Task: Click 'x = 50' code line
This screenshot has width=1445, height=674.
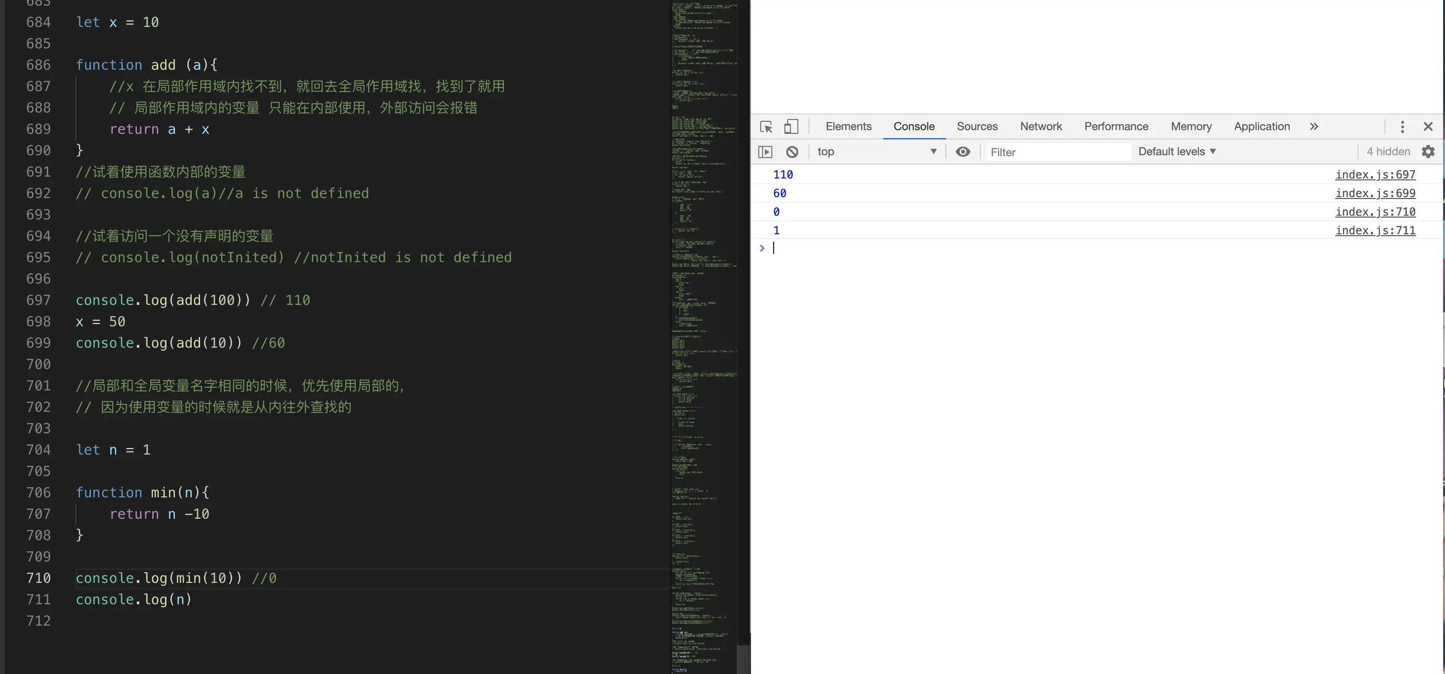Action: (100, 322)
